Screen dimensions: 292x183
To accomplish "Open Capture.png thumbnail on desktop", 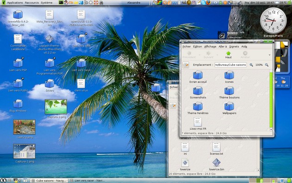I will click(25, 127).
